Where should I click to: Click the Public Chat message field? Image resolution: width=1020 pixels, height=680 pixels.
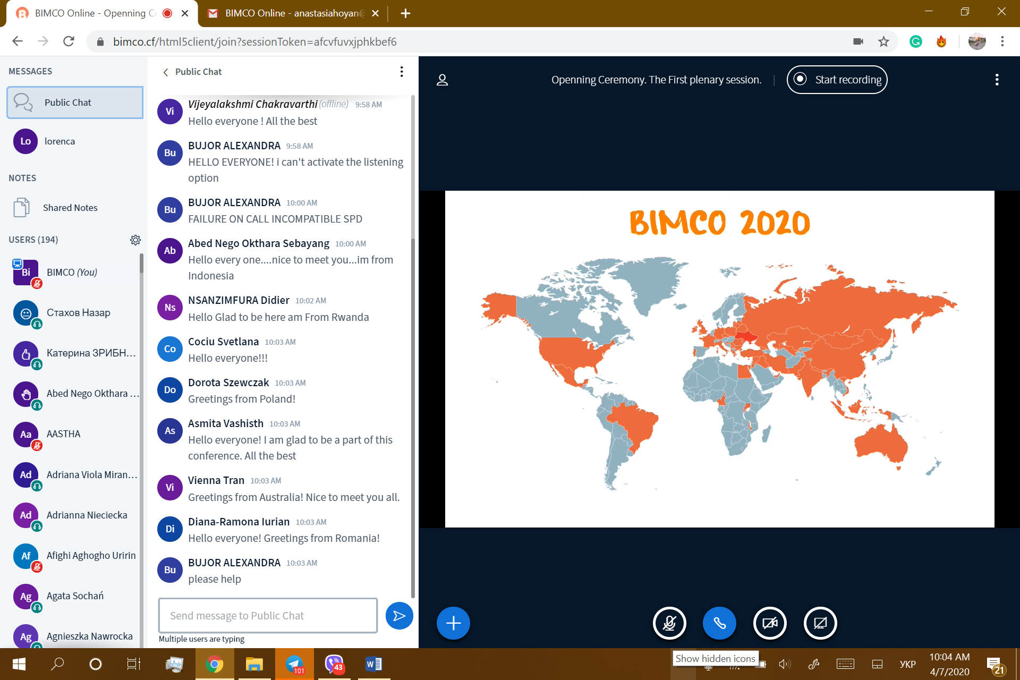click(x=268, y=616)
